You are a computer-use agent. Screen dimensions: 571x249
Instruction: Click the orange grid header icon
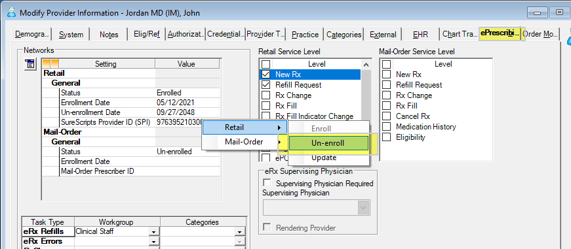(50, 64)
